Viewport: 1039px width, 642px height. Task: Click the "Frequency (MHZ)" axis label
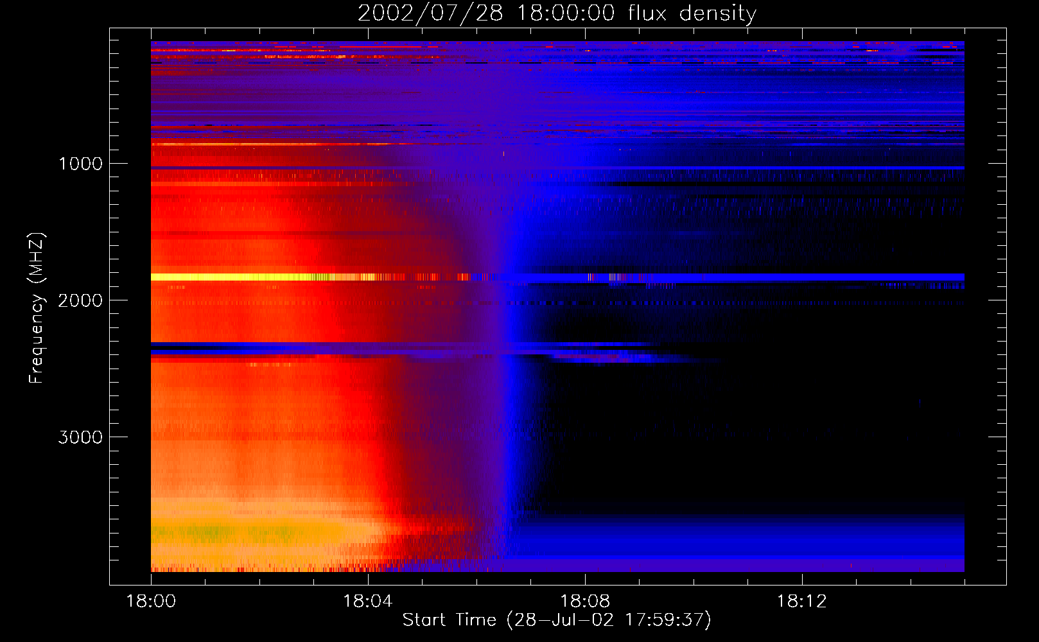[x=37, y=308]
